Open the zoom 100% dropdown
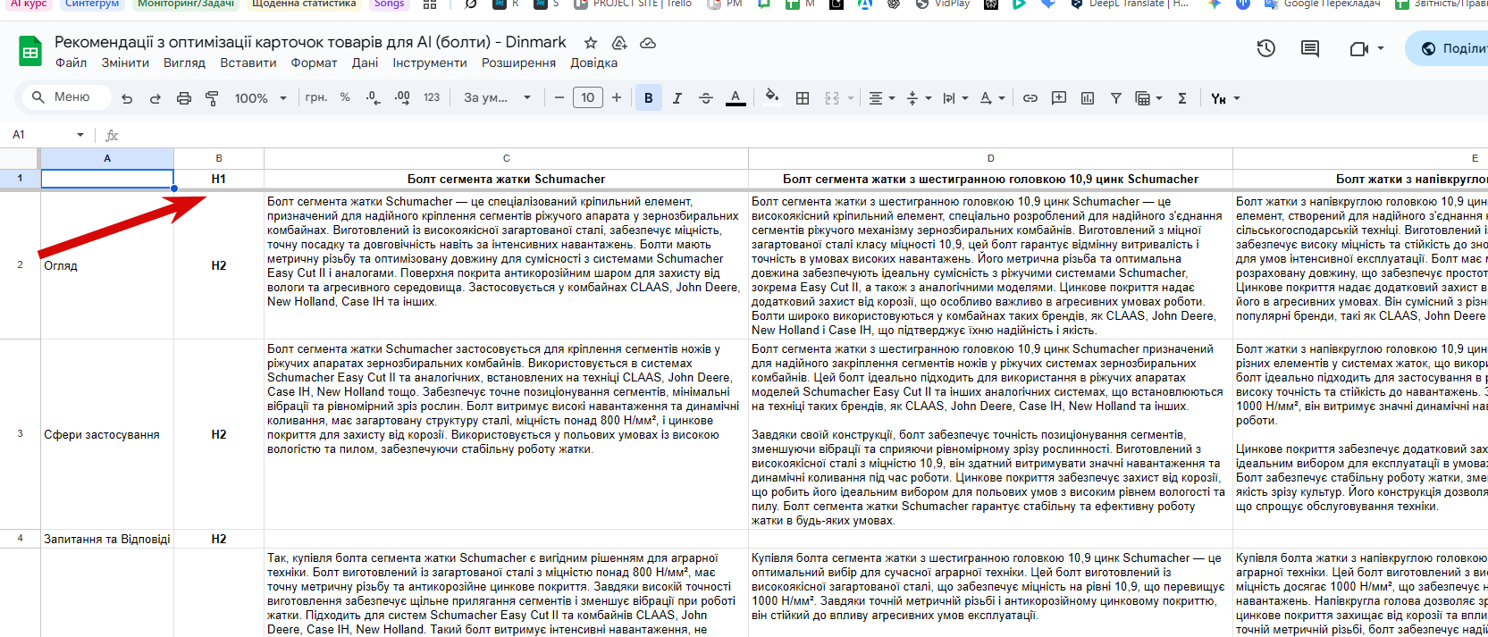 tap(260, 98)
